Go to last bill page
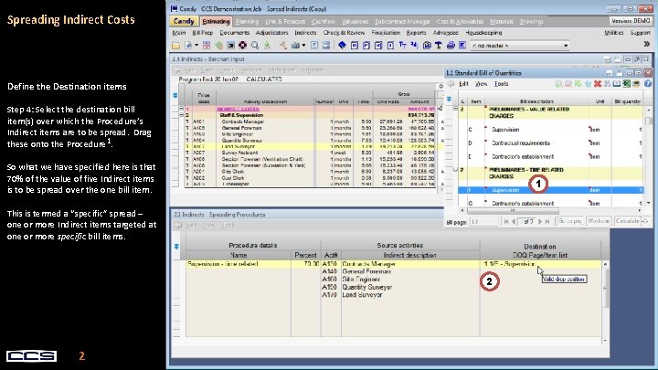The image size is (658, 370). click(x=547, y=221)
